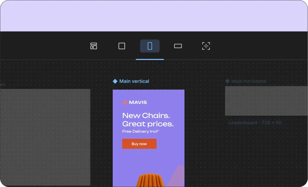The width and height of the screenshot is (308, 187).
Task: Click the empty leaderboard placeholder artboard
Action: [266, 101]
